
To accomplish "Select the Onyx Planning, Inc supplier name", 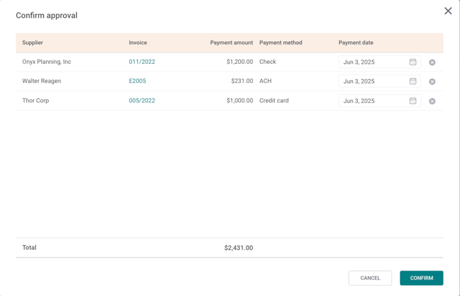I will 47,62.
